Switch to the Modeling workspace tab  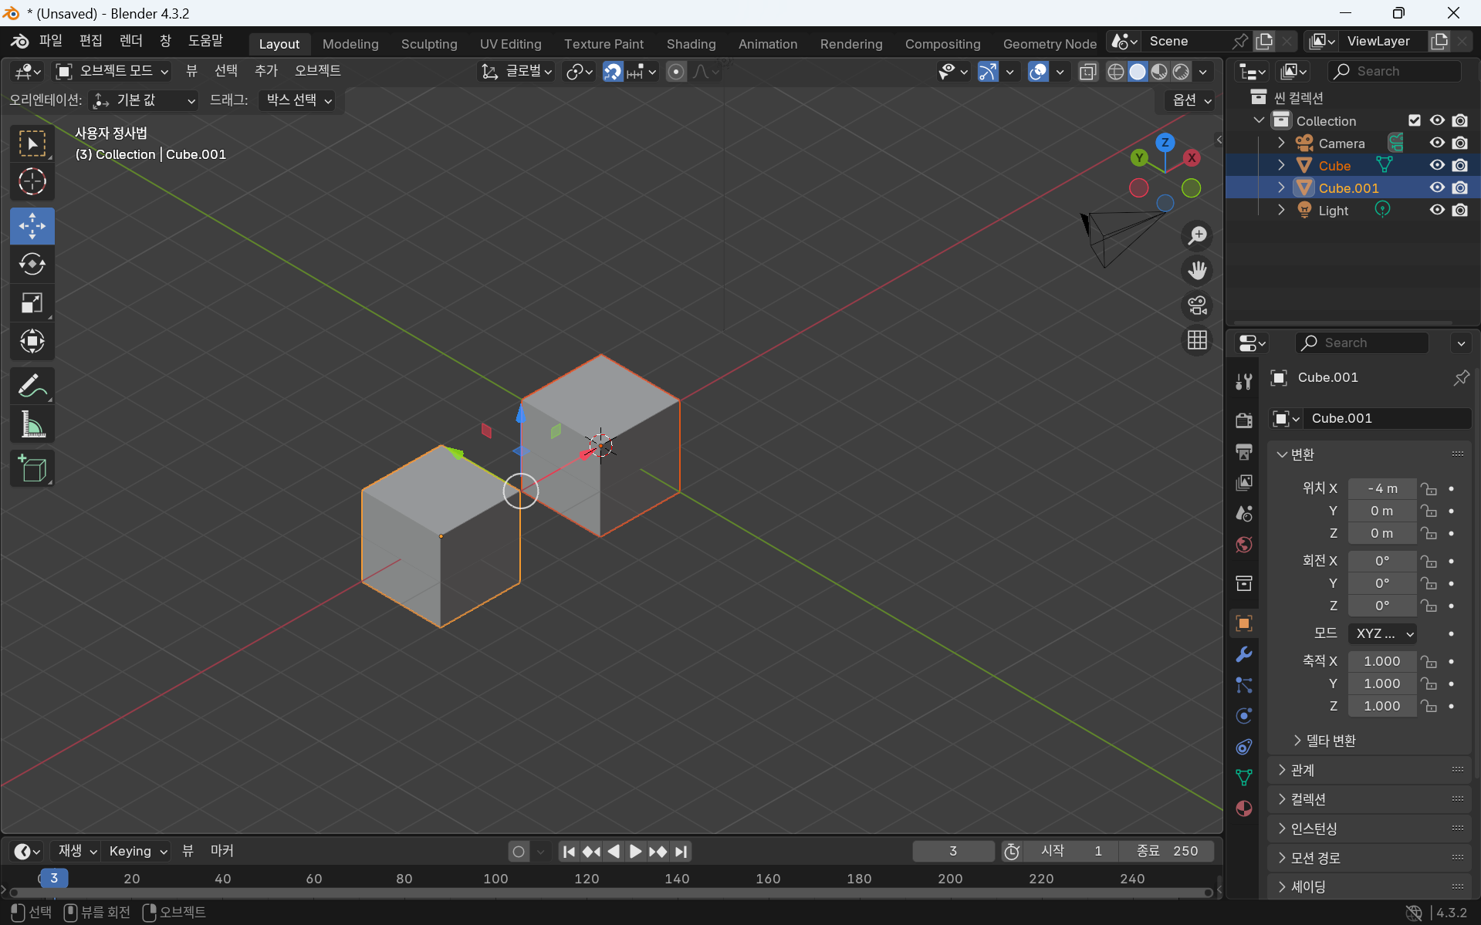point(350,44)
